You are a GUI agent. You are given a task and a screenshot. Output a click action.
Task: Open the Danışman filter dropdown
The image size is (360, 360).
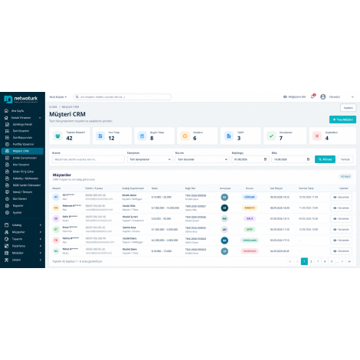[x=150, y=159]
